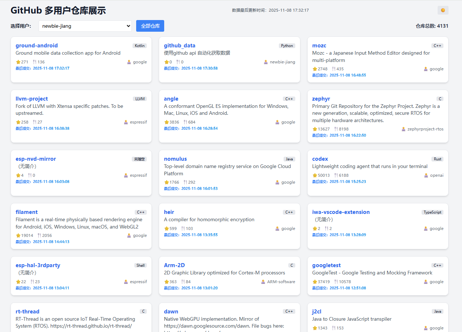Screen dimensions: 462x332
Task: Toggle the theme with the sun button
Action: [x=443, y=10]
